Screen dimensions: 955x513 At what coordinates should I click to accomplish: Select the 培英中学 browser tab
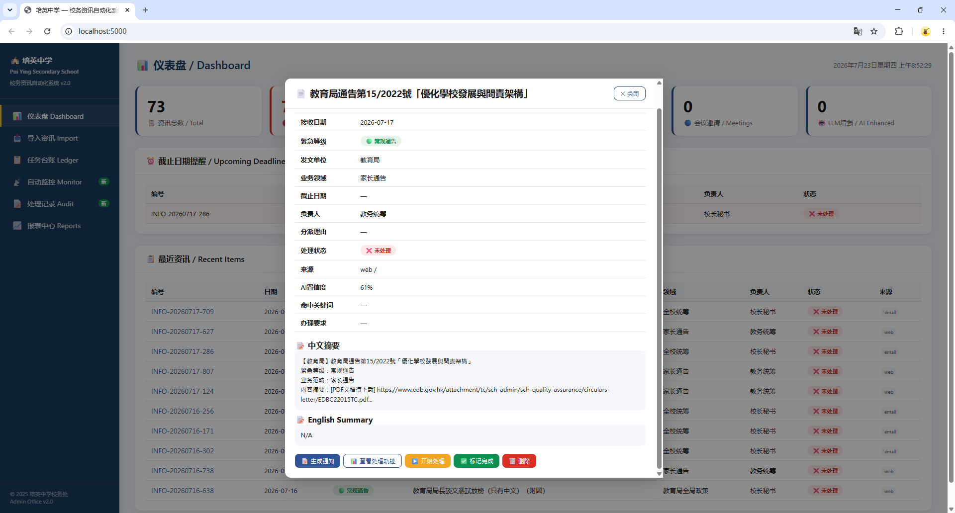(x=77, y=10)
